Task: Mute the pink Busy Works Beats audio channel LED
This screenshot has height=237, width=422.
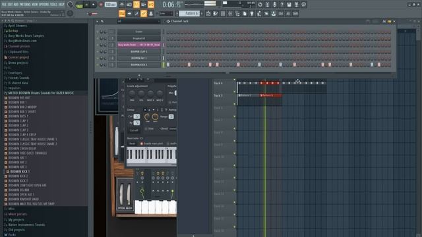Action: click(98, 45)
